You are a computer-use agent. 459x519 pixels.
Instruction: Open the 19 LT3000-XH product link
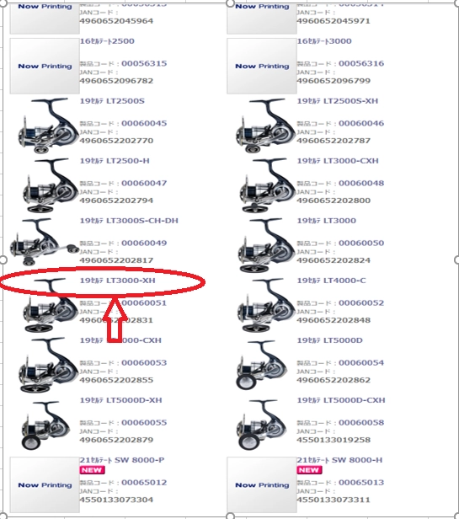pos(117,281)
